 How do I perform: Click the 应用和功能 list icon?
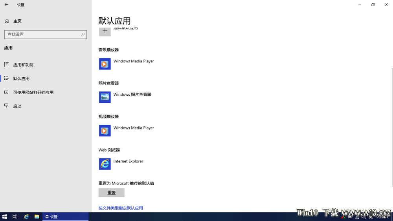click(6, 65)
